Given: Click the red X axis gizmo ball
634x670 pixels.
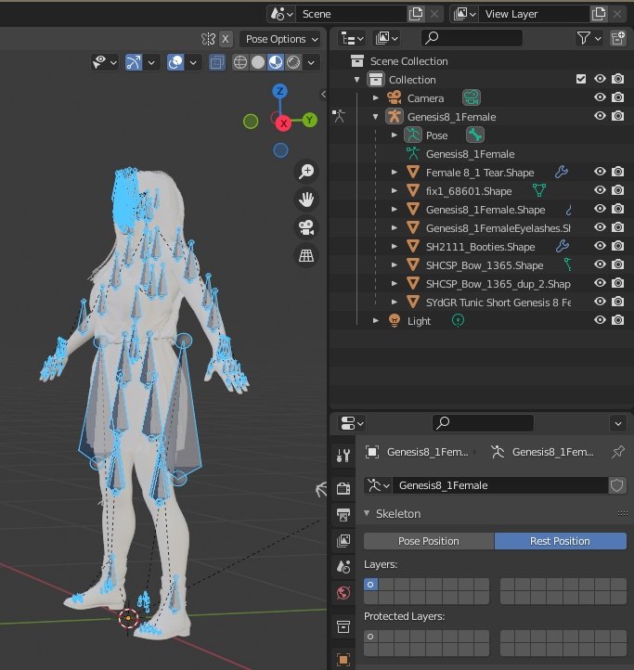Looking at the screenshot, I should [x=284, y=122].
